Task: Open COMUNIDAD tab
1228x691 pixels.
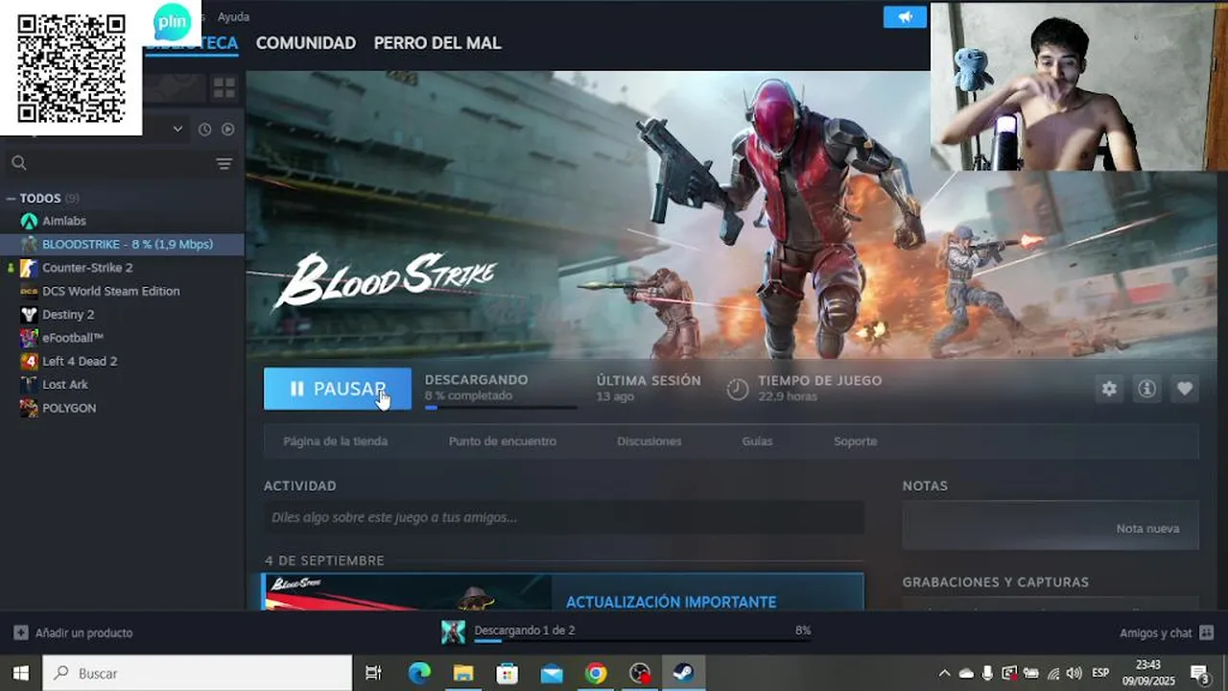Action: point(305,43)
